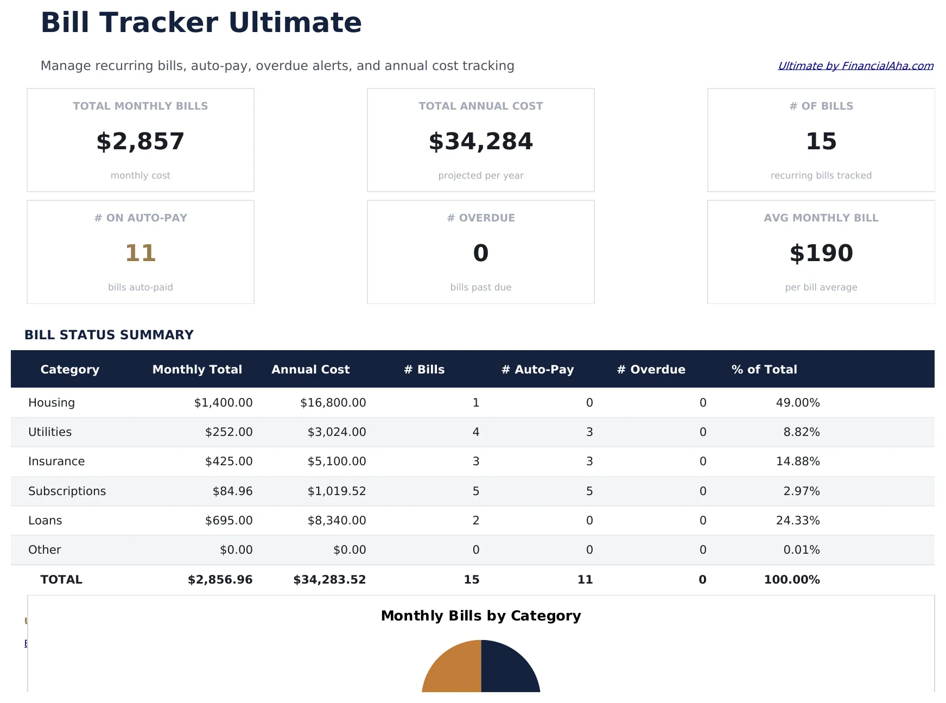The height and width of the screenshot is (703, 946).
Task: Click the Annual Cost column header
Action: pyautogui.click(x=310, y=369)
